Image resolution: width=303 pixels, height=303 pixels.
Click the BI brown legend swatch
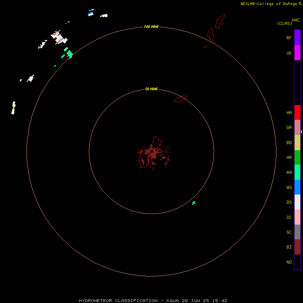297,247
